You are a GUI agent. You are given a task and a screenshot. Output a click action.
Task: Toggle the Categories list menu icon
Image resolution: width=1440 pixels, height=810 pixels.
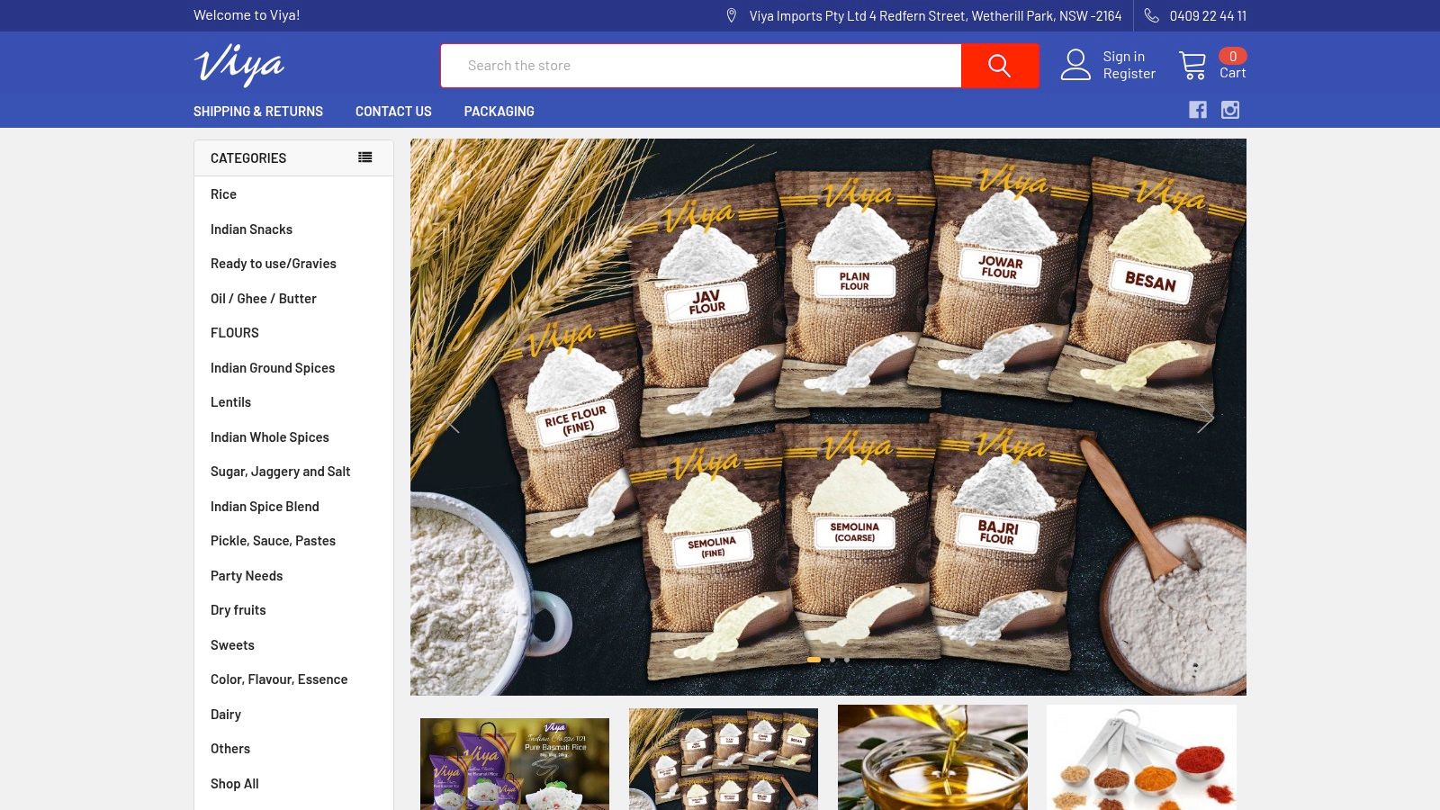pyautogui.click(x=364, y=157)
